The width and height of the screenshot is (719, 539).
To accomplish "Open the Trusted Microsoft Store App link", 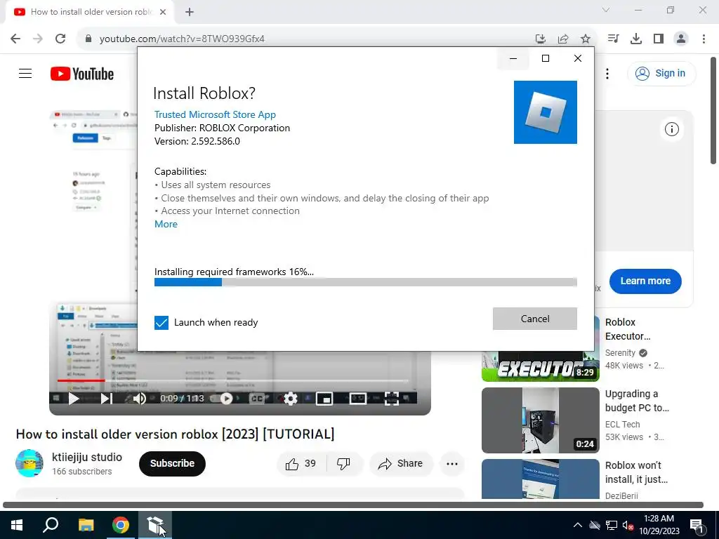I will click(215, 114).
